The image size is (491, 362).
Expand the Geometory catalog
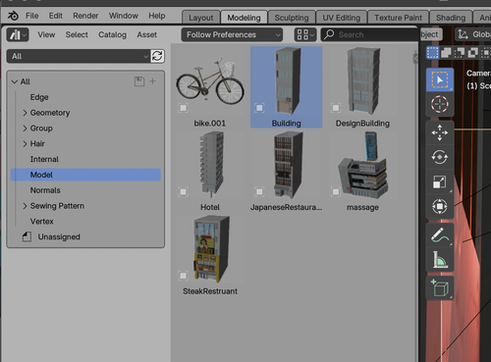click(x=25, y=113)
